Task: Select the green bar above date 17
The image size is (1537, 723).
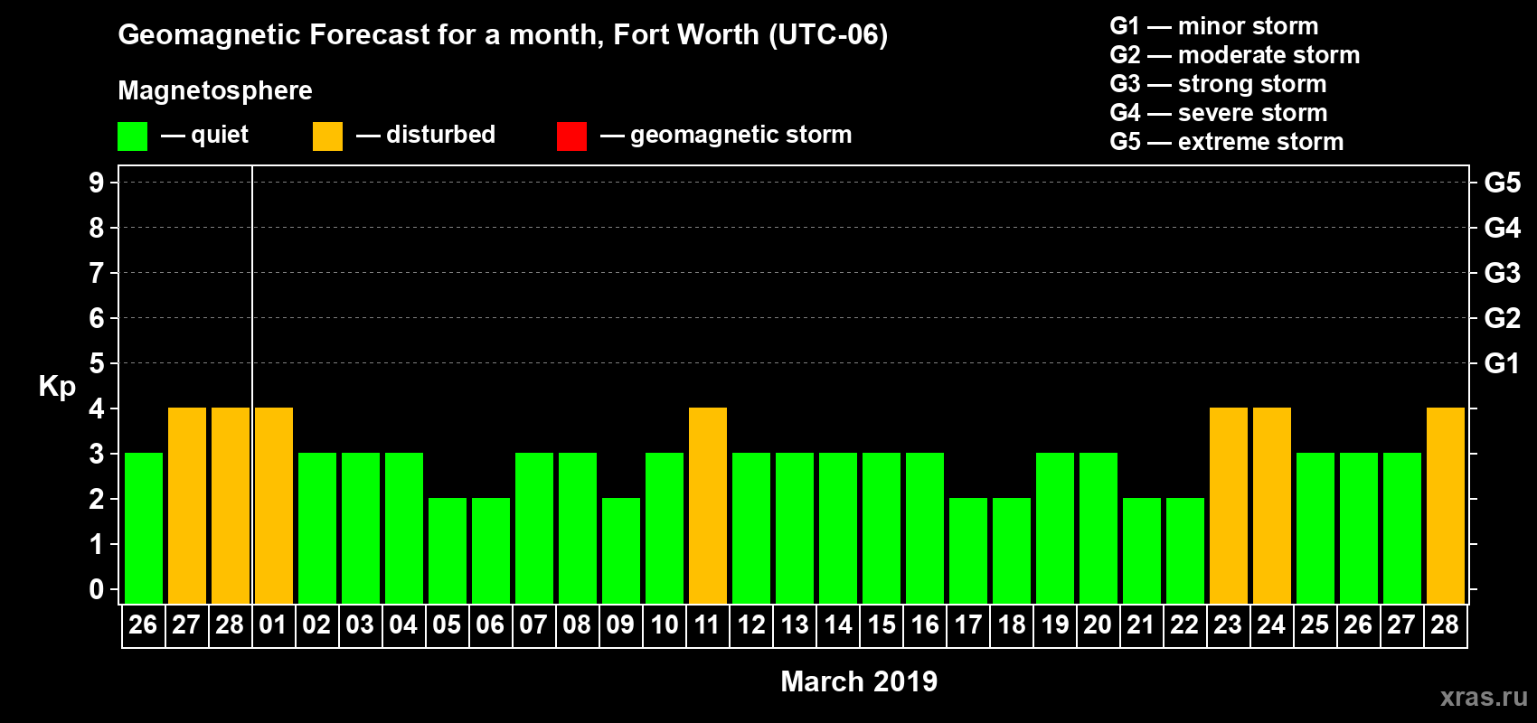Action: 968,550
